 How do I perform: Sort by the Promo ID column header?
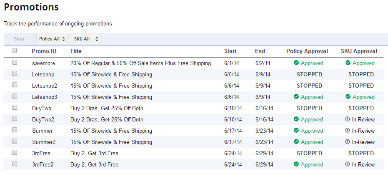(44, 51)
